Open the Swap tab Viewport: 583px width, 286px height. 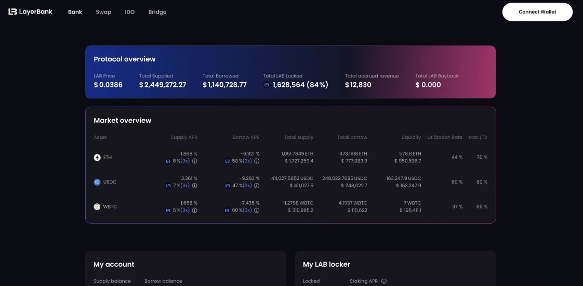click(103, 12)
